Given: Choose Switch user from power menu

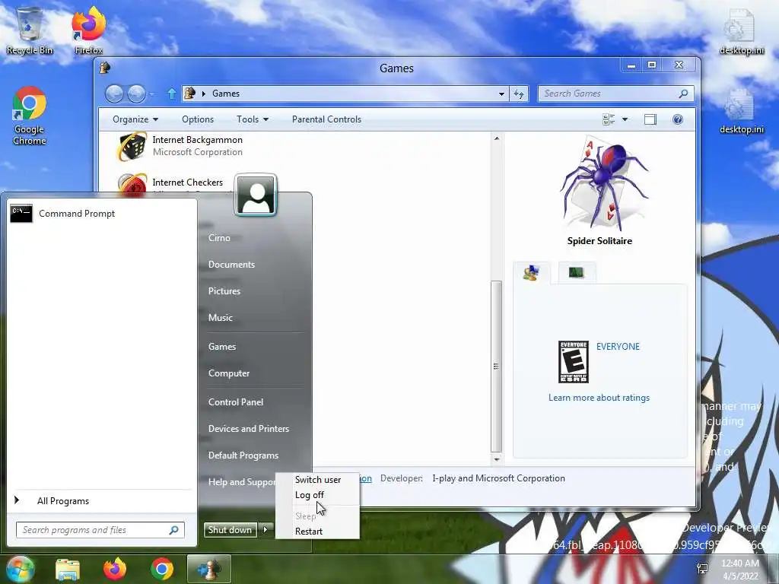Looking at the screenshot, I should [x=317, y=480].
